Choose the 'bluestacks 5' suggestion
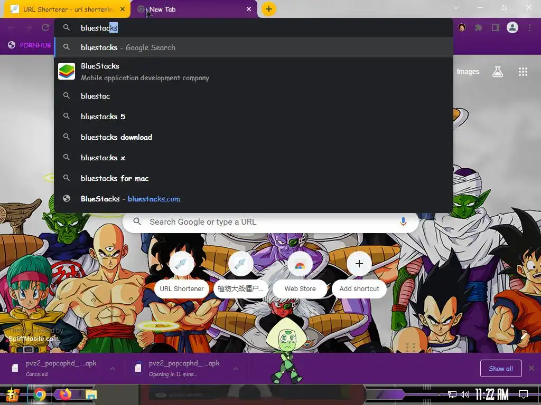This screenshot has width=541, height=405. 254,117
